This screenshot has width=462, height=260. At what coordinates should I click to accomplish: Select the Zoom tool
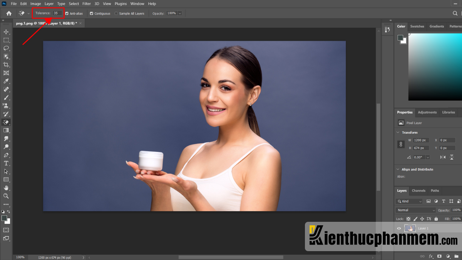click(6, 196)
